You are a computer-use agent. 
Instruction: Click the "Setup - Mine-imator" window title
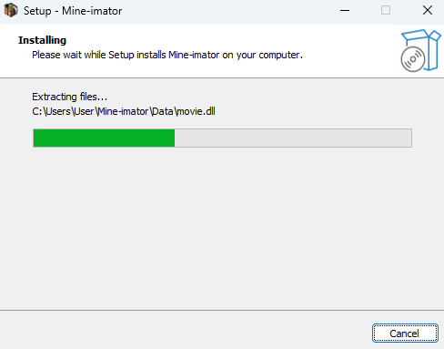click(x=73, y=11)
